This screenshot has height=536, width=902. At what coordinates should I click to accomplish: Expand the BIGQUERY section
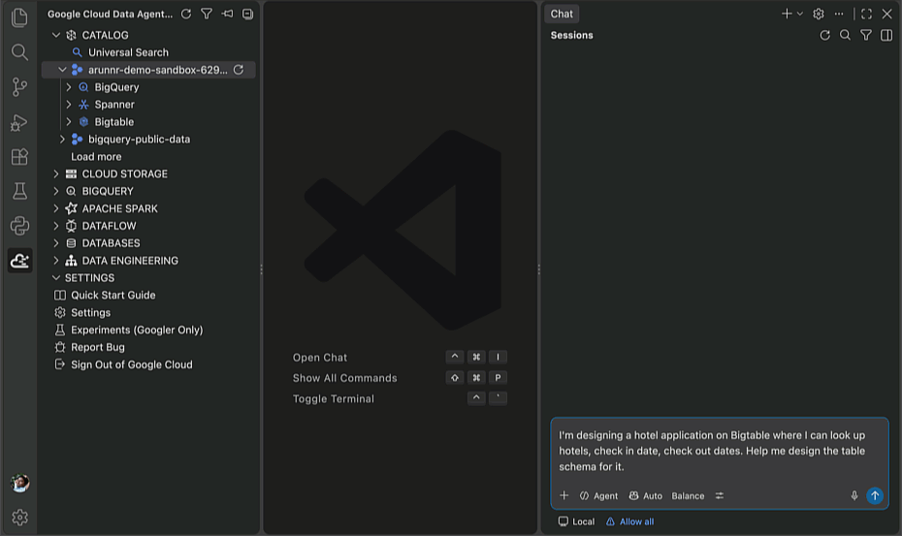(56, 191)
